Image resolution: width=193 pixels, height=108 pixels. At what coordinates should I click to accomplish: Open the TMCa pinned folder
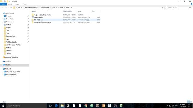[x=8, y=31]
